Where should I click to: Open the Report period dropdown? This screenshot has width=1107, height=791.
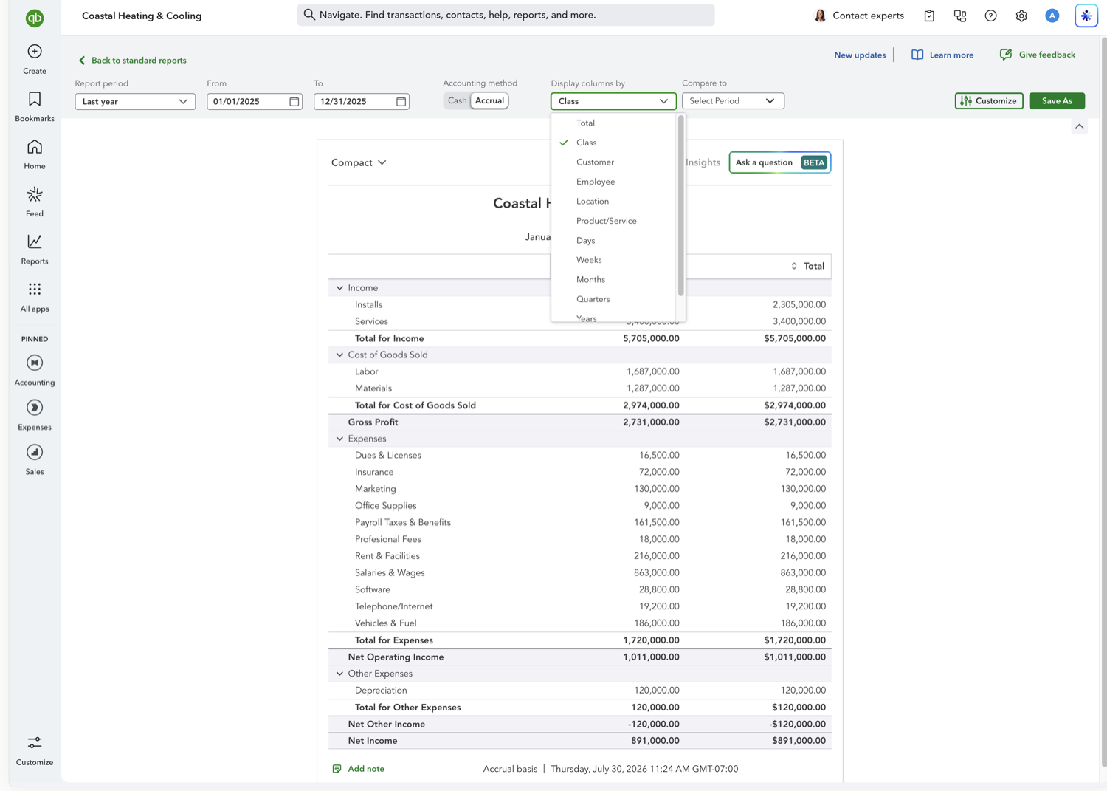135,101
